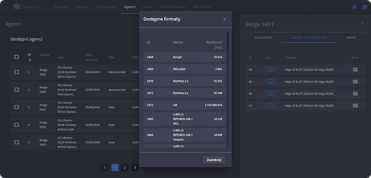Viewport: 371px width, 178px height.
Task: Click the CyberCrypt fingerprint logo
Action: (x=16, y=7)
